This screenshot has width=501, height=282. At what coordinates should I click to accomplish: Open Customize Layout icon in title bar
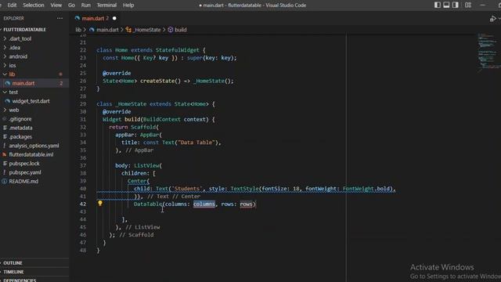click(x=468, y=5)
